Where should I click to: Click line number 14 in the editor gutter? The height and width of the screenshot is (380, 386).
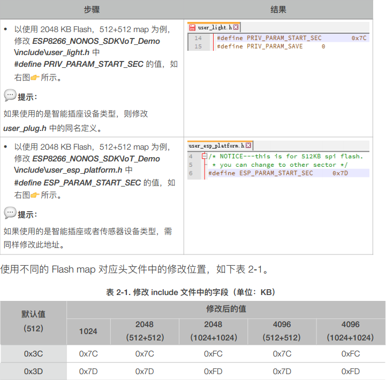click(198, 38)
